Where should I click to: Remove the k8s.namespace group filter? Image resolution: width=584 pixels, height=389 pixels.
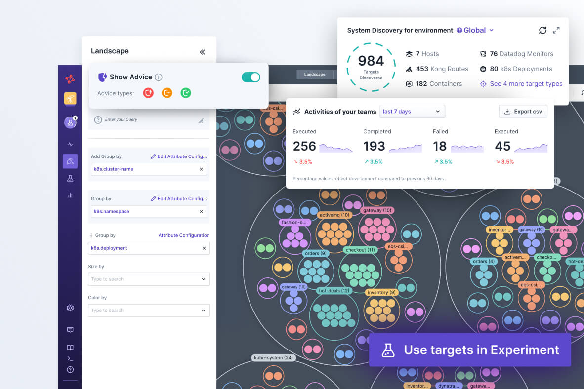click(x=201, y=212)
